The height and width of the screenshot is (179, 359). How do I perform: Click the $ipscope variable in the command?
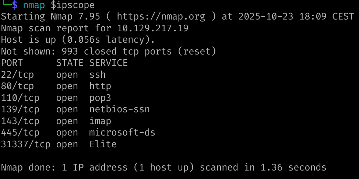[x=73, y=5]
